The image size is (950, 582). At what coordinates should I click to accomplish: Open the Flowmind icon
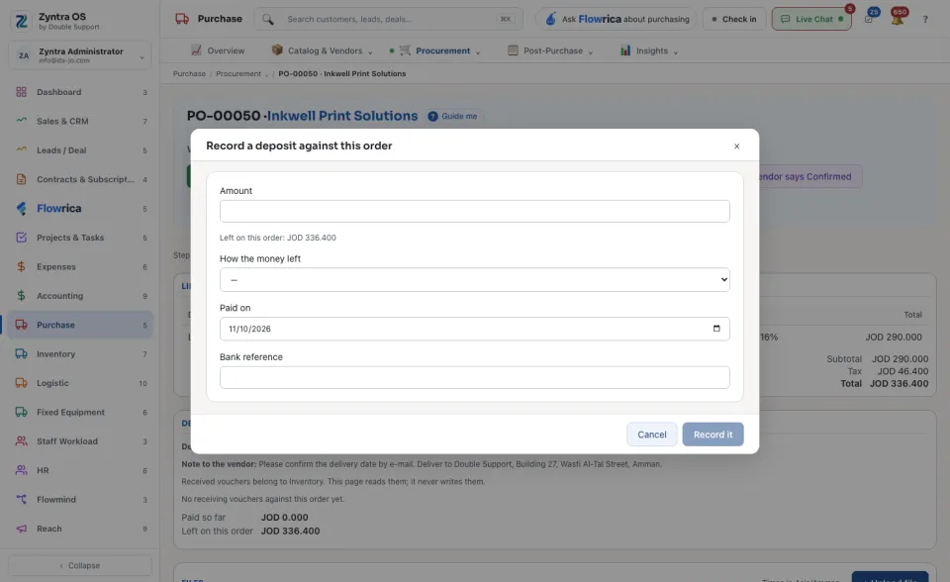21,499
